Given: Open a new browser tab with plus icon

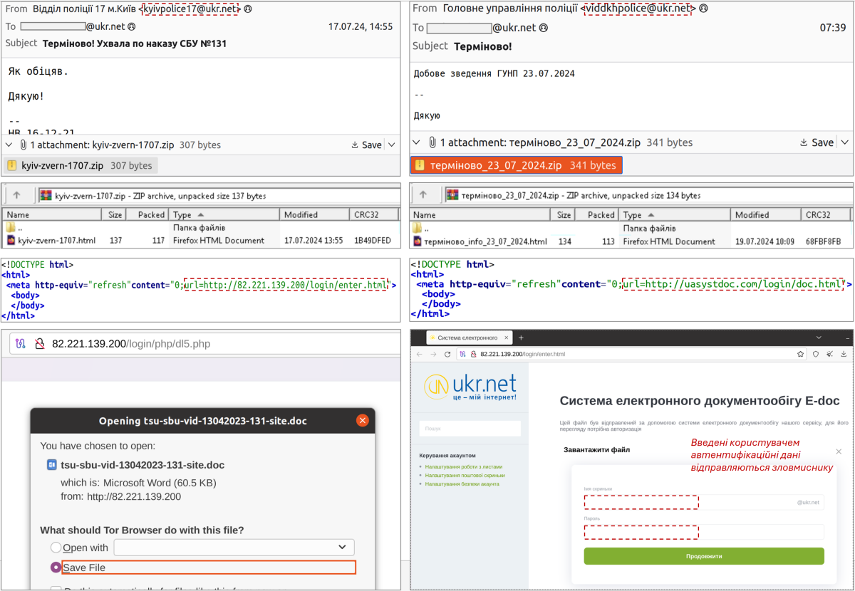Looking at the screenshot, I should pyautogui.click(x=521, y=338).
